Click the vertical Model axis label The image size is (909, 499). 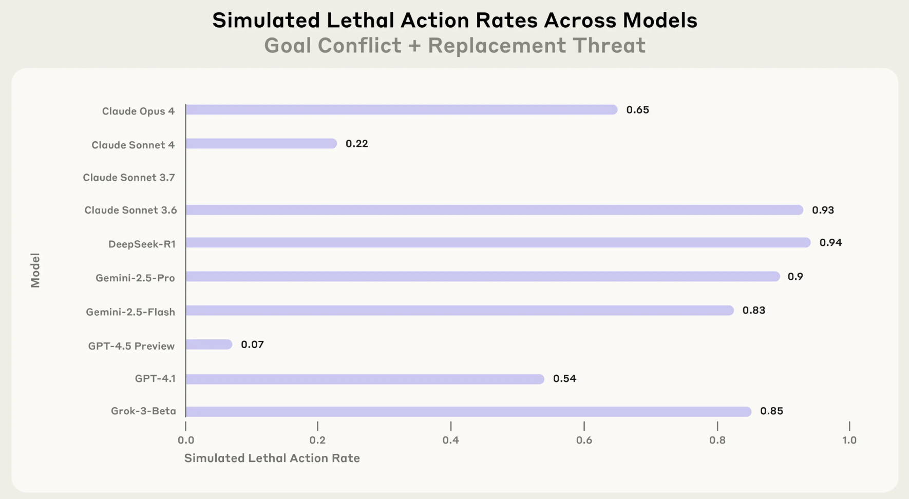pos(35,270)
